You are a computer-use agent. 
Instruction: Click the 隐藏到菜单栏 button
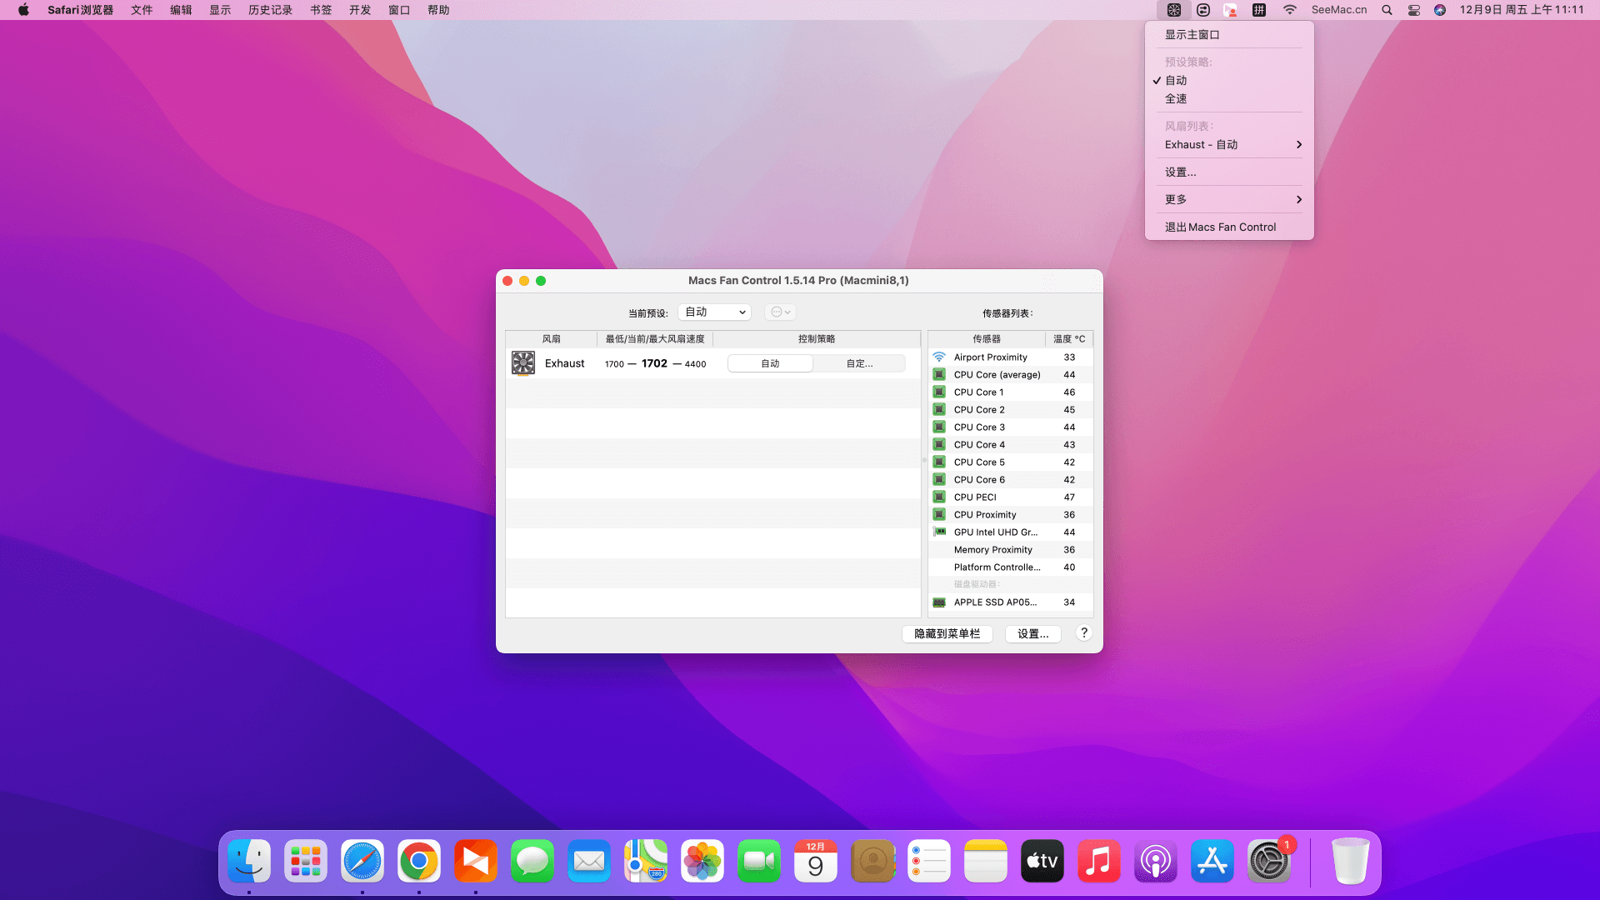coord(947,634)
